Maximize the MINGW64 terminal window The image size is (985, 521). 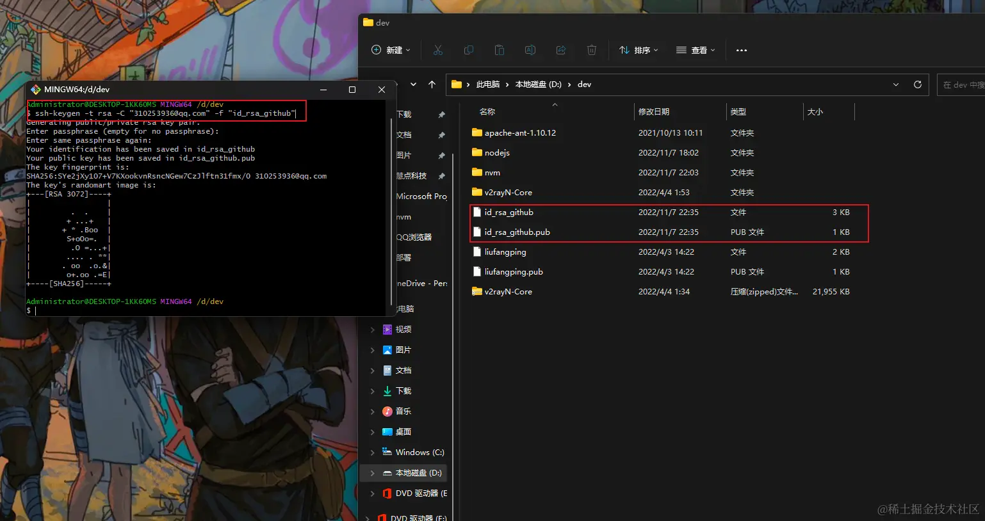352,90
